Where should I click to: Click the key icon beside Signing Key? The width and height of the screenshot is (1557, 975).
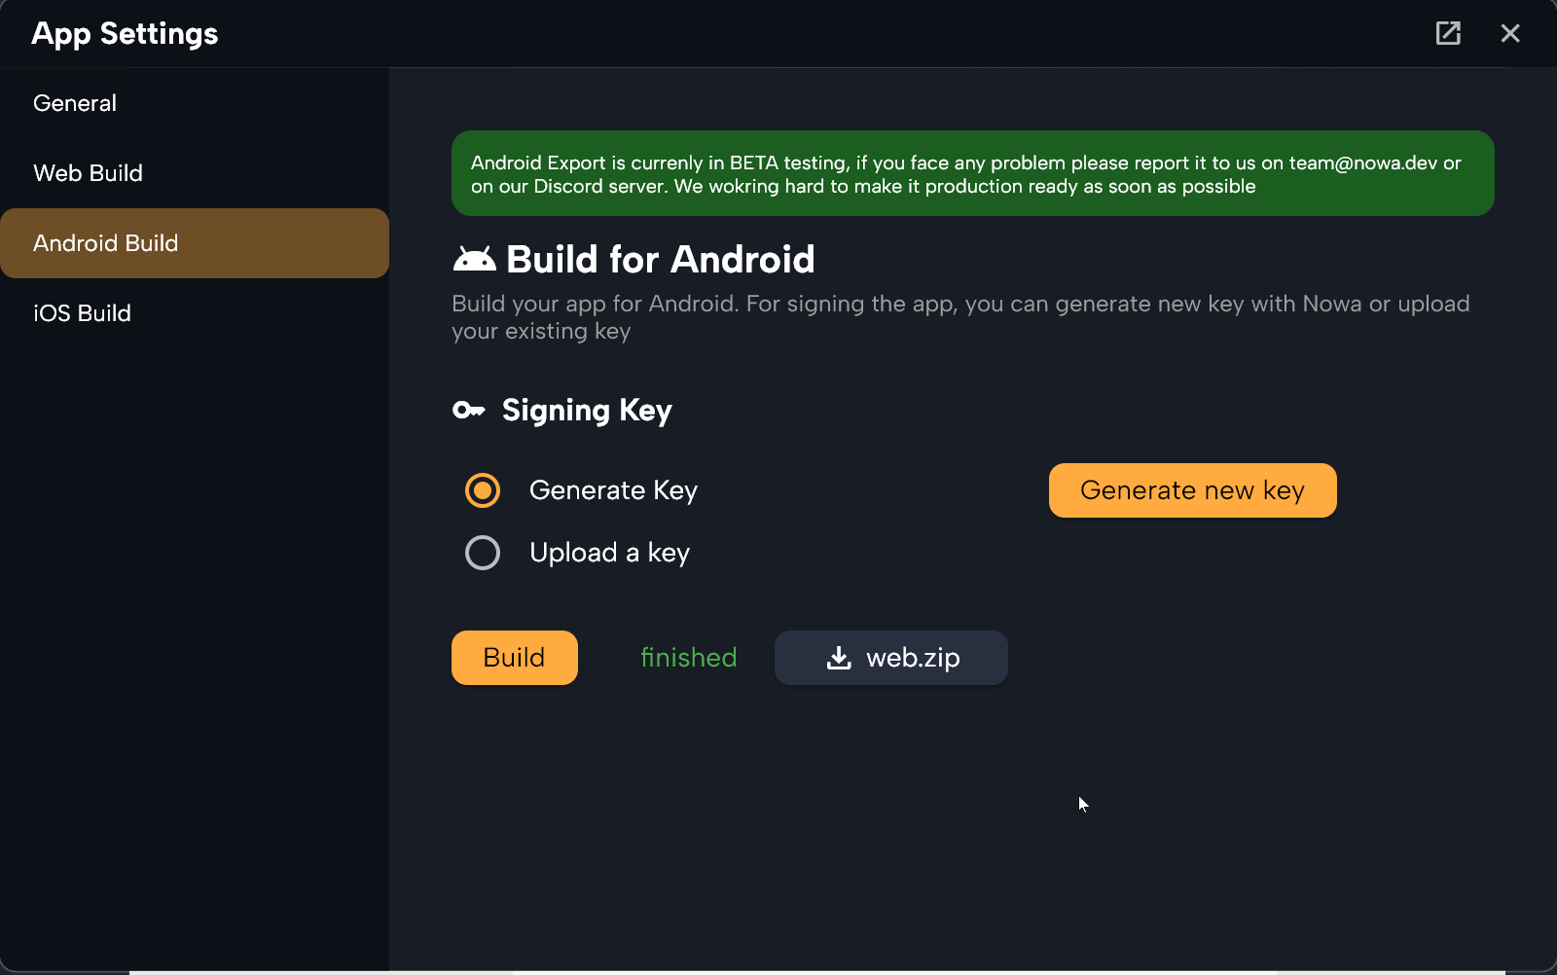(469, 410)
